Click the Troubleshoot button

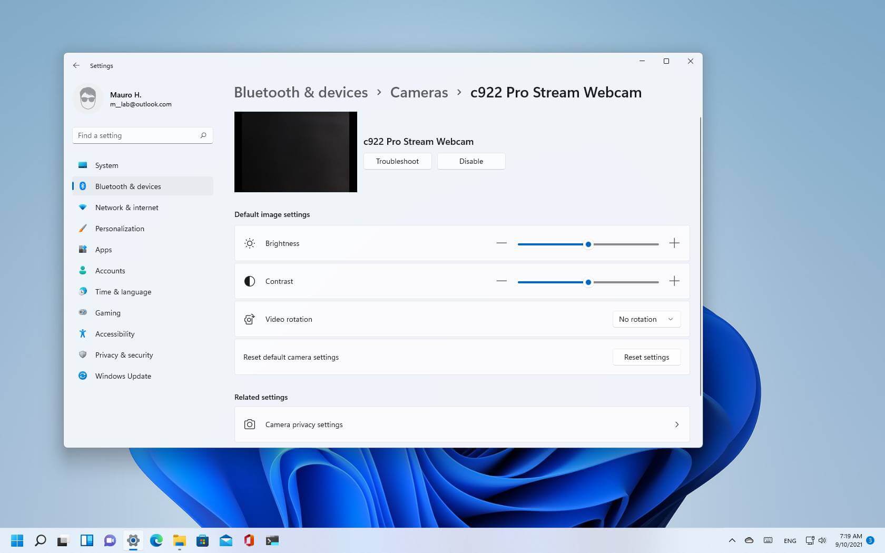pos(397,161)
